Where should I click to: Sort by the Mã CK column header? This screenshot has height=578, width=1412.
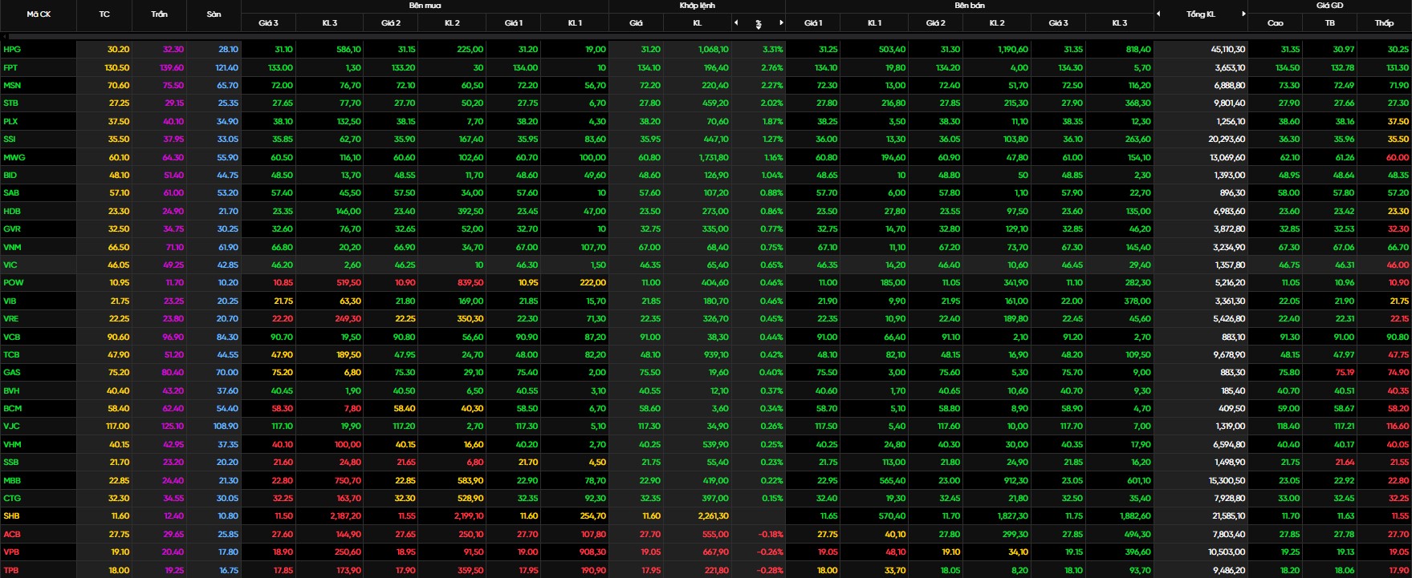[39, 14]
